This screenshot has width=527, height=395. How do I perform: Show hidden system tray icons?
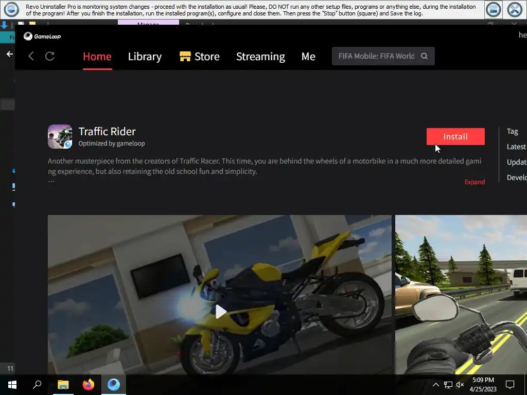(x=435, y=385)
